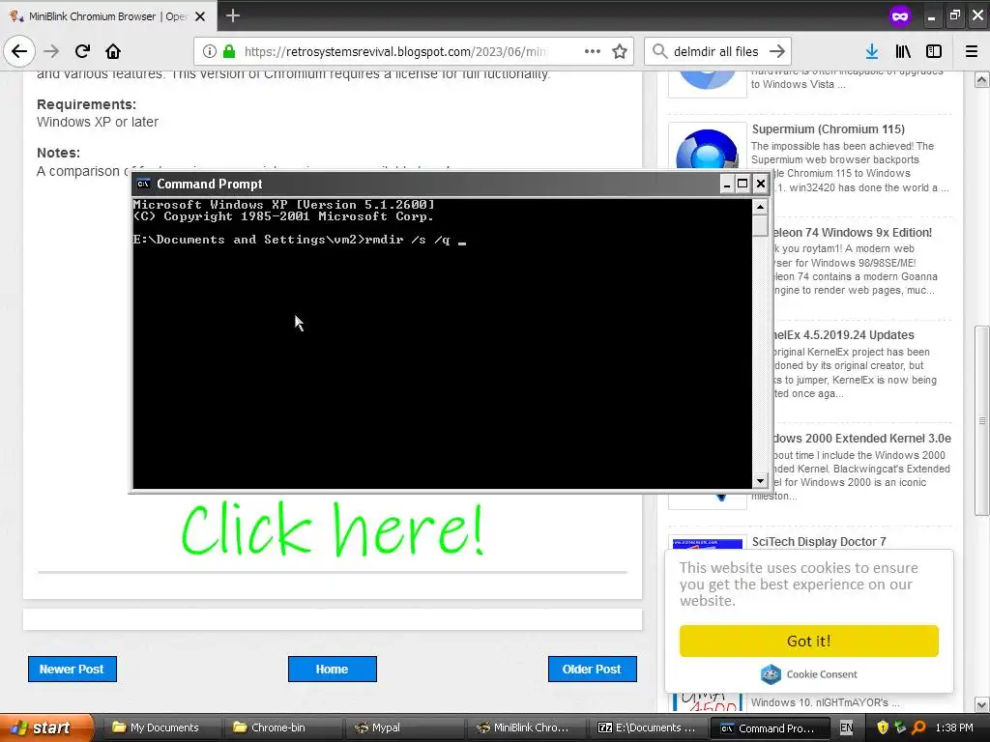The image size is (990, 742).
Task: Open the SciTech Display Doctor thumbnail
Action: click(x=707, y=543)
